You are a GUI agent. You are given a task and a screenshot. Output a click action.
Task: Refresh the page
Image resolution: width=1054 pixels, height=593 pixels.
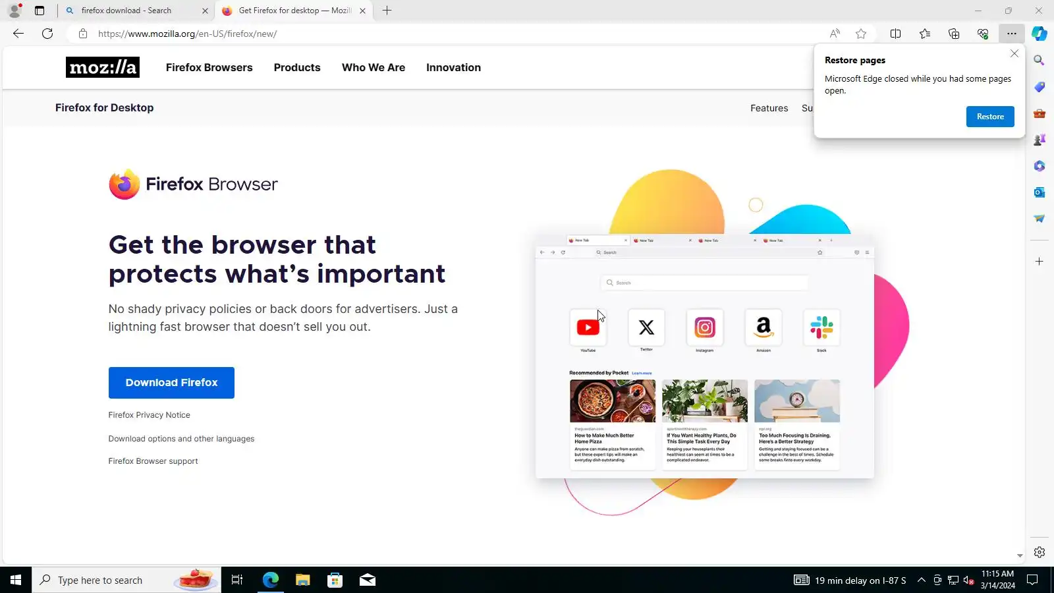(x=47, y=34)
